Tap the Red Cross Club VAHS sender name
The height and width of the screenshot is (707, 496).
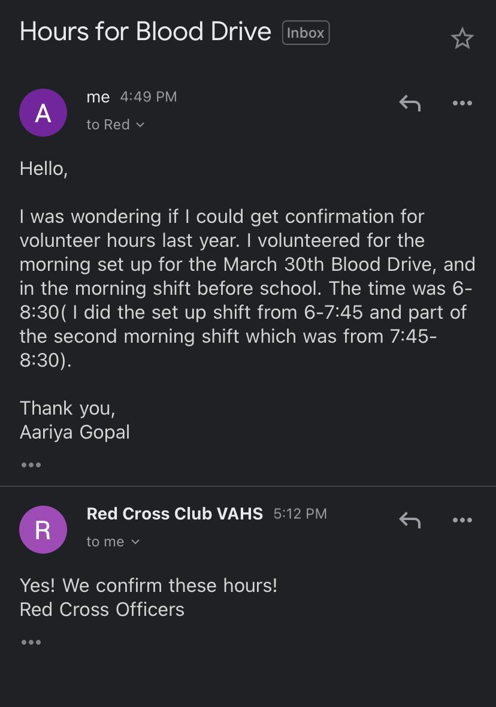point(174,513)
